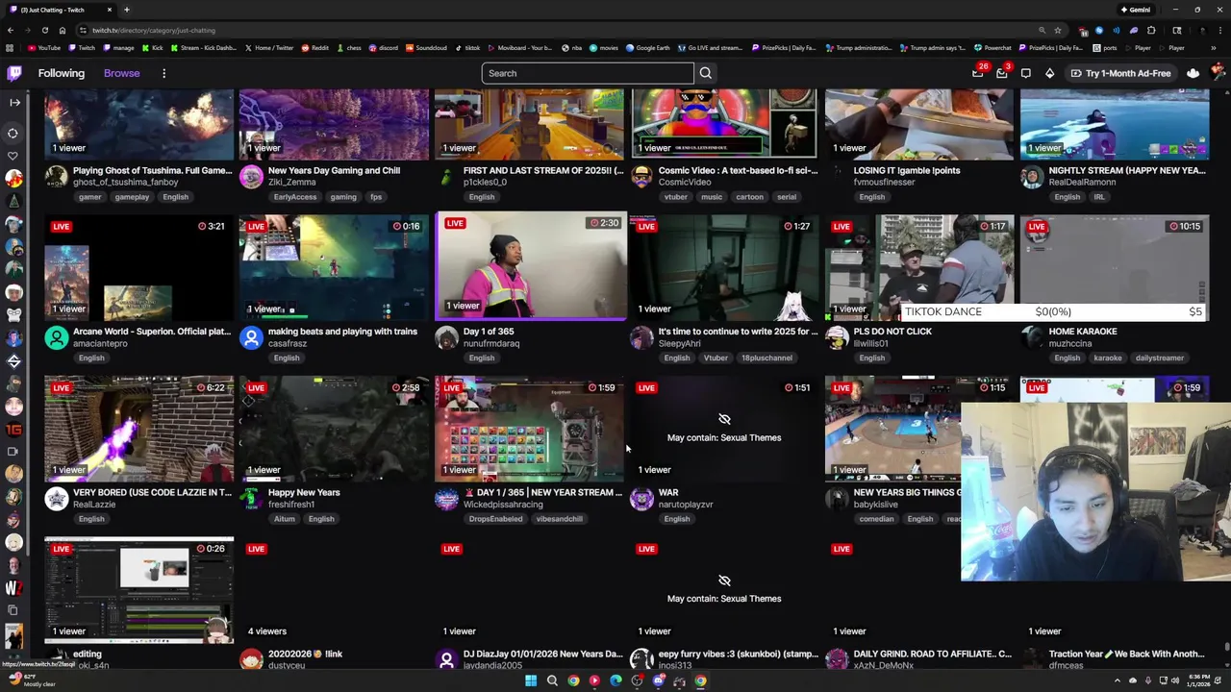The image size is (1231, 692).
Task: Open the Windows Start button
Action: click(x=530, y=680)
